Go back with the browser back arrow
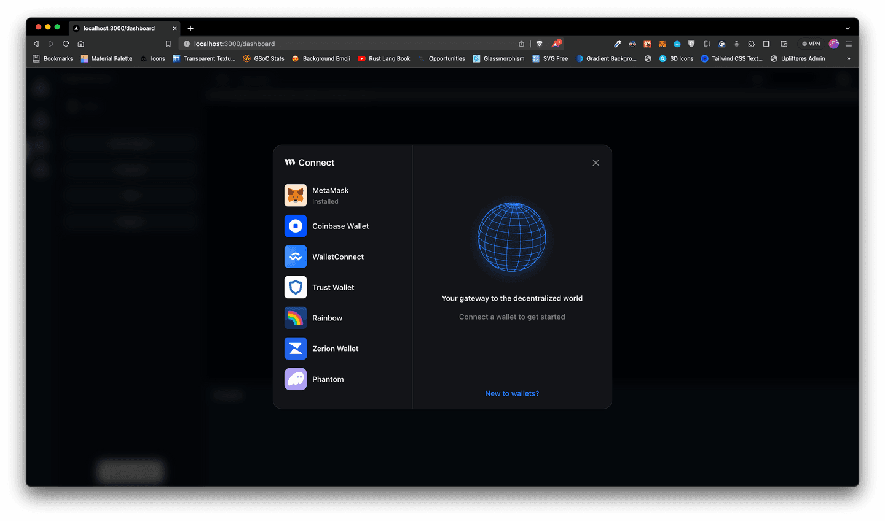 (36, 44)
